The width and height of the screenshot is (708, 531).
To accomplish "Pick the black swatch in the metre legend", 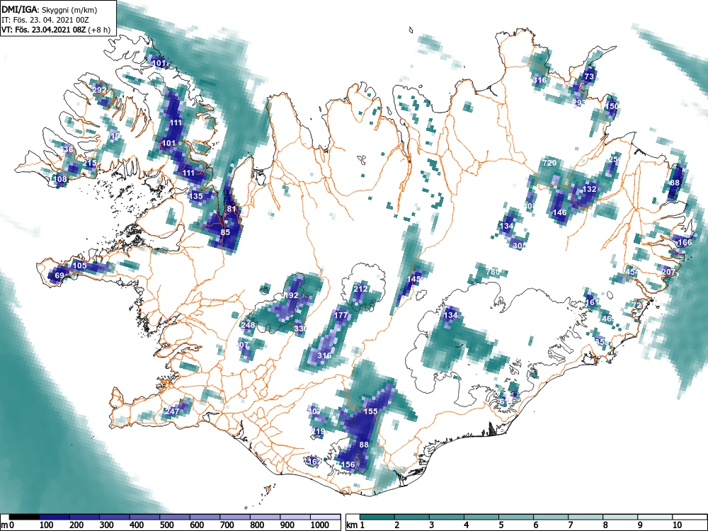I will [24, 517].
